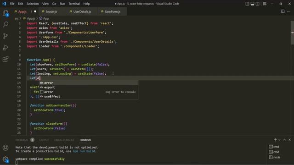Open the Terminal menu

click(74, 4)
